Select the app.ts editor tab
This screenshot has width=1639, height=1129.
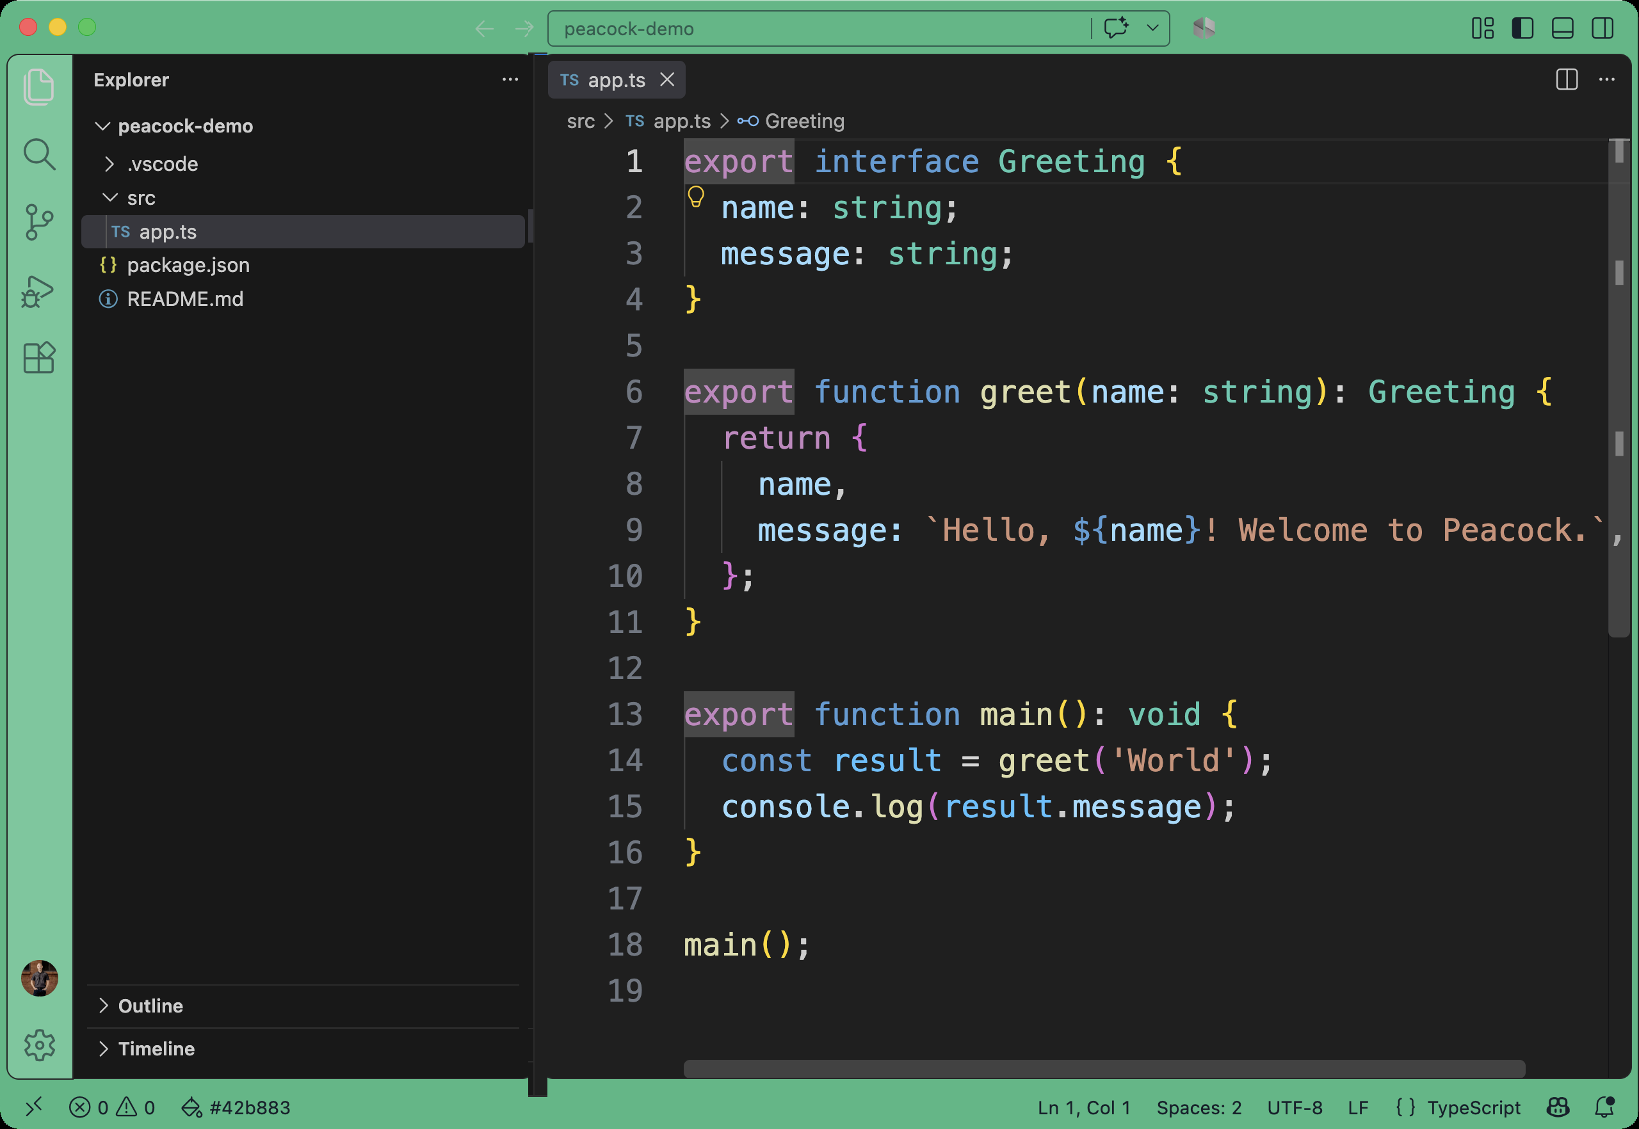[x=617, y=79]
